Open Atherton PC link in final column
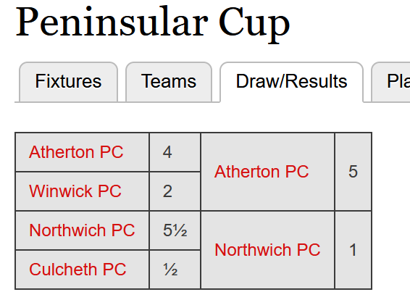The width and height of the screenshot is (410, 292). tap(262, 172)
